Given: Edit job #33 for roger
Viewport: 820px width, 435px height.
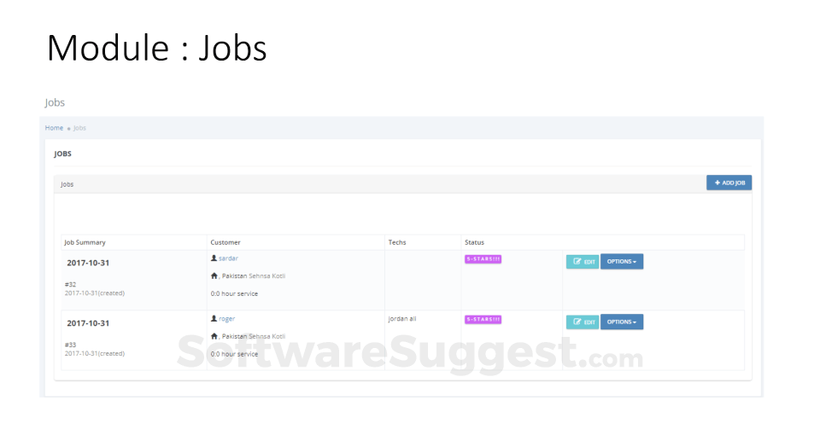Looking at the screenshot, I should (x=582, y=322).
